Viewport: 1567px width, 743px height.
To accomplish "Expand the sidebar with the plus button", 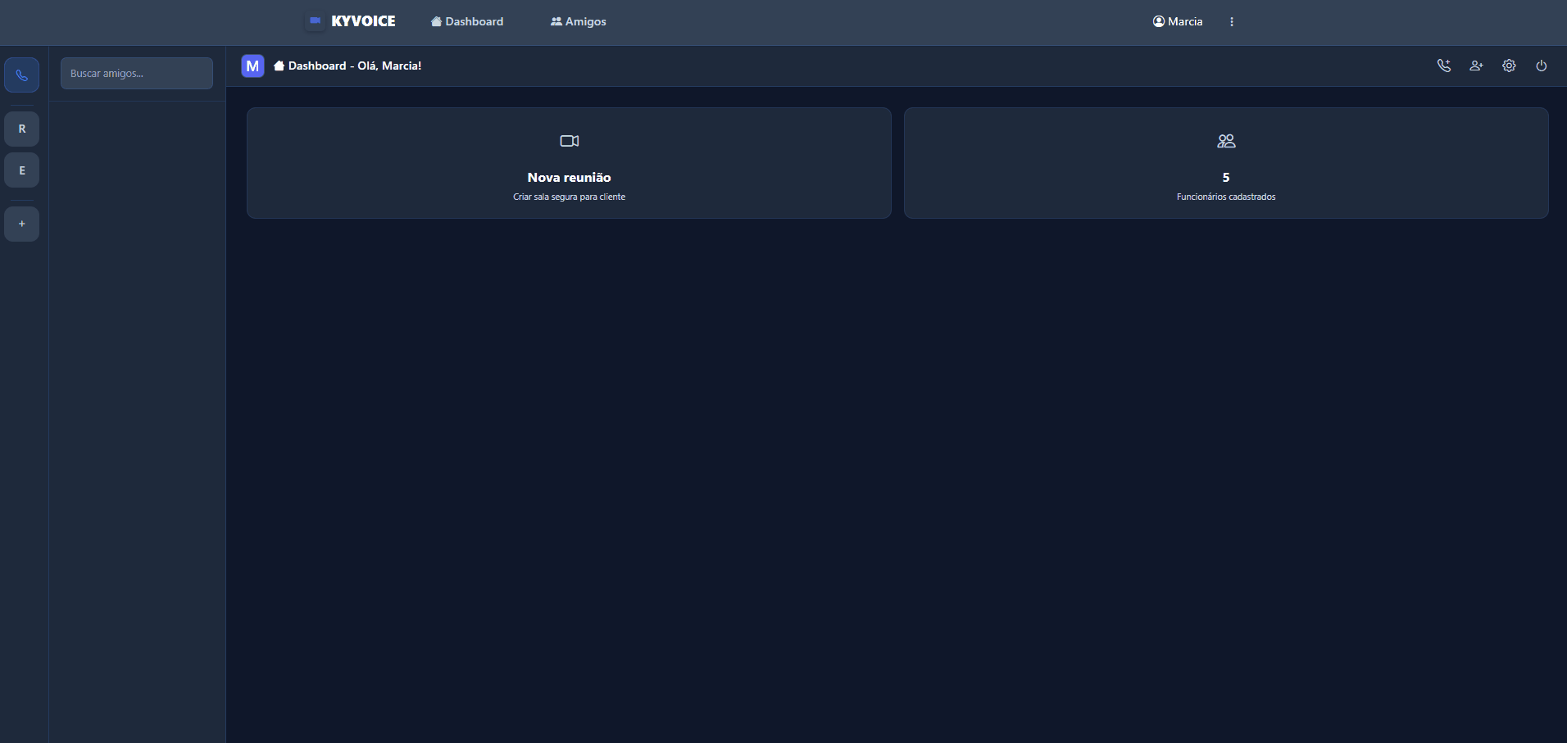I will point(21,224).
